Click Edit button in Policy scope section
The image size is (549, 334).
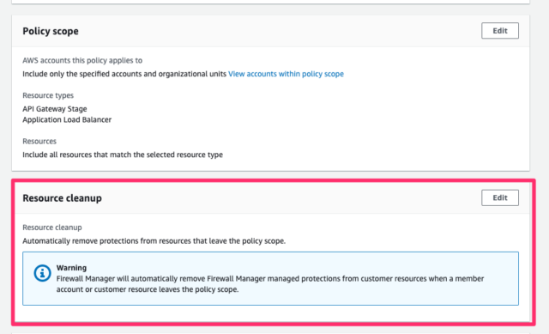tap(499, 31)
